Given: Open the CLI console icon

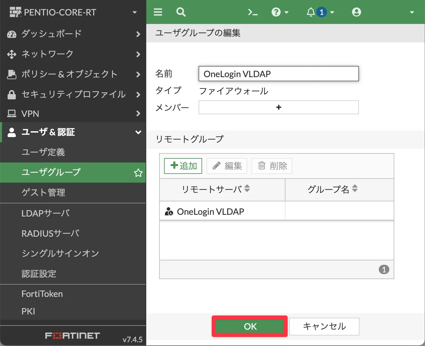Looking at the screenshot, I should 253,12.
